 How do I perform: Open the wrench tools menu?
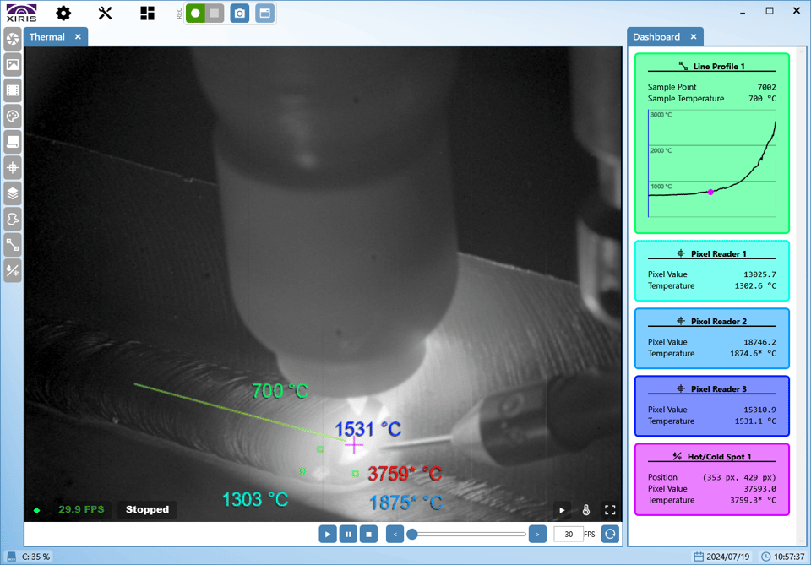105,13
